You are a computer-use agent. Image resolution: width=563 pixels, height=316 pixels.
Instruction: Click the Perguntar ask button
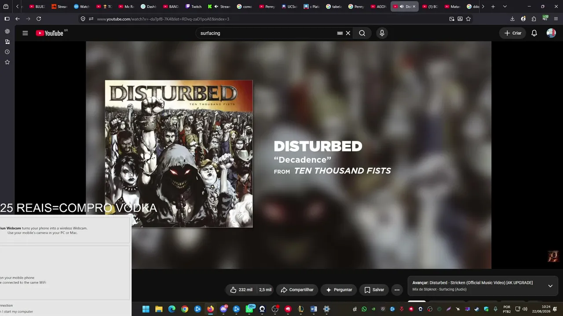click(x=339, y=290)
